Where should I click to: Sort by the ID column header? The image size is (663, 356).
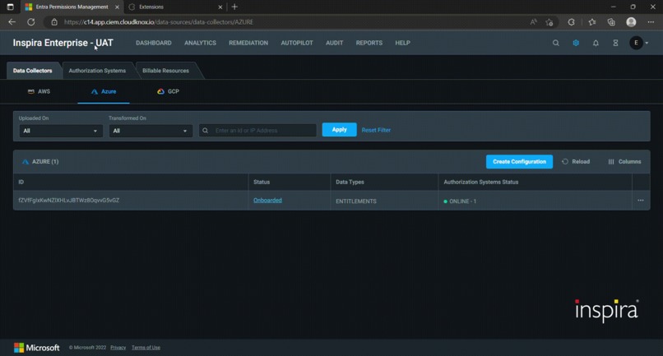point(21,182)
